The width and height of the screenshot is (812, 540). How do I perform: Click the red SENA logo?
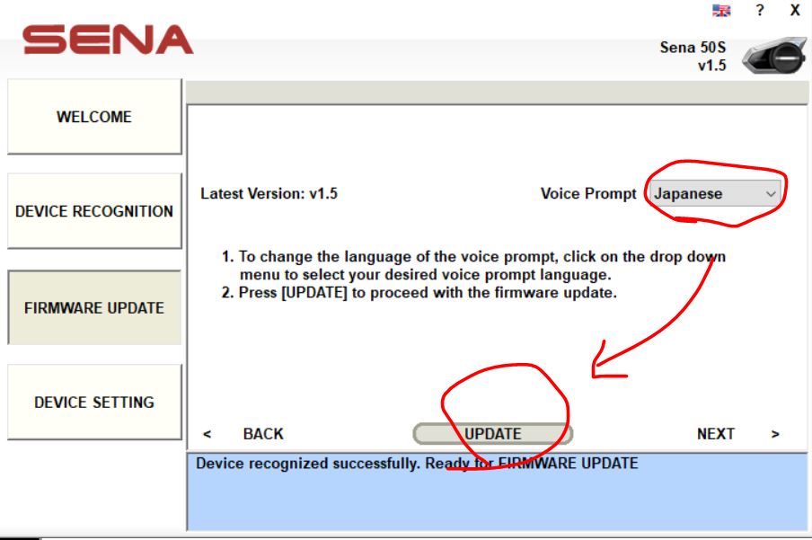108,40
